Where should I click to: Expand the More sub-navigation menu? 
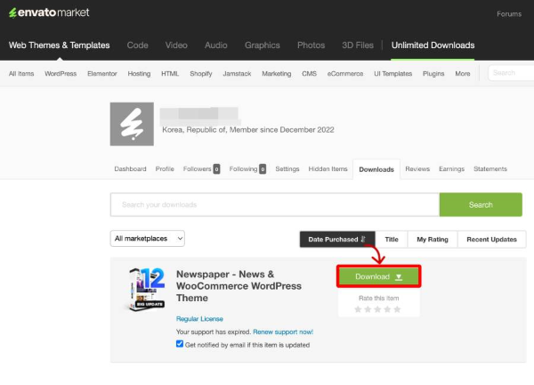[x=463, y=74]
